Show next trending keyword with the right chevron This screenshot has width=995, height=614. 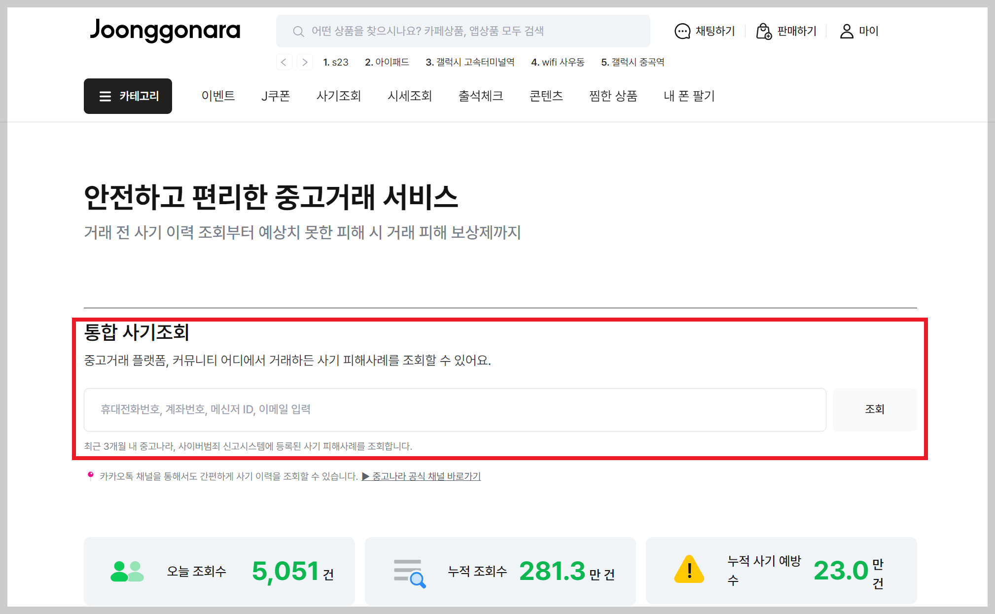[305, 62]
